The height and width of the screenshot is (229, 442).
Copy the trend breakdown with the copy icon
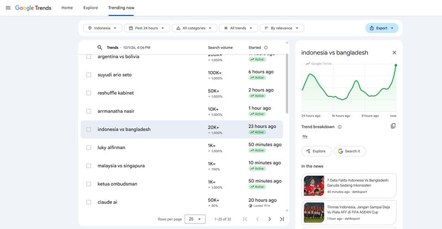(x=393, y=126)
